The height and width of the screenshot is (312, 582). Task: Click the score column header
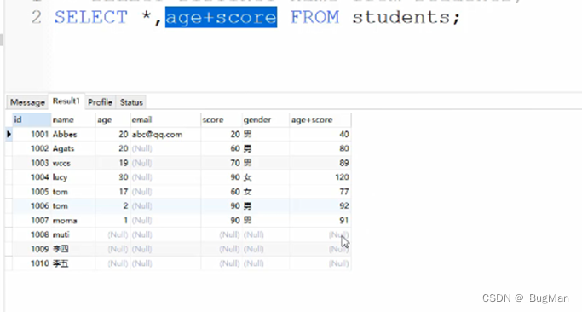pos(222,119)
